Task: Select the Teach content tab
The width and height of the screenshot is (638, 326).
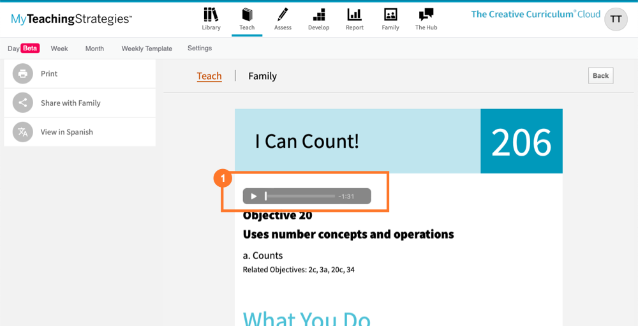Action: [209, 76]
